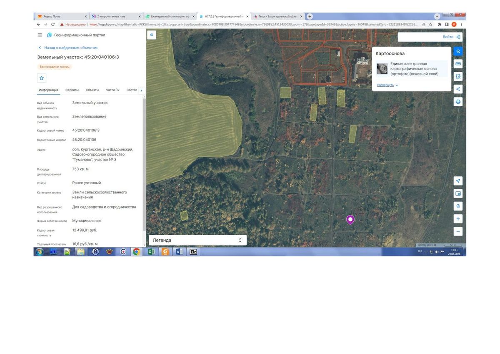Click the Windows Start button
This screenshot has width=500, height=354.
[40, 252]
